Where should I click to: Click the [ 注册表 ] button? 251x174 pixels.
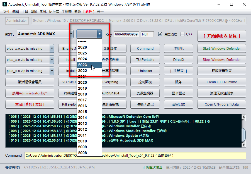[x=179, y=71]
